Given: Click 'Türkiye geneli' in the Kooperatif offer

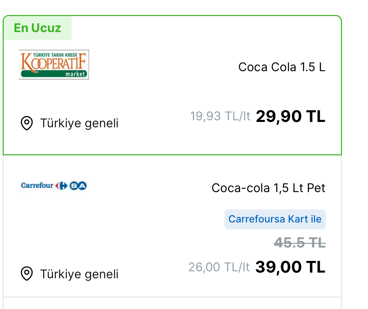Looking at the screenshot, I should coord(79,123).
